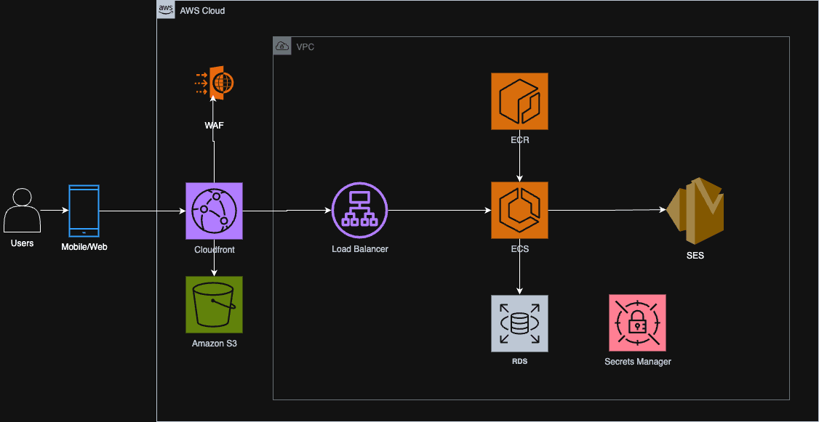The width and height of the screenshot is (819, 422).
Task: Click the VPC cloud lock badge
Action: pos(282,46)
